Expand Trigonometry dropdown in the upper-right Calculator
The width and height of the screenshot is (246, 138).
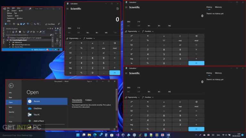click(132, 31)
